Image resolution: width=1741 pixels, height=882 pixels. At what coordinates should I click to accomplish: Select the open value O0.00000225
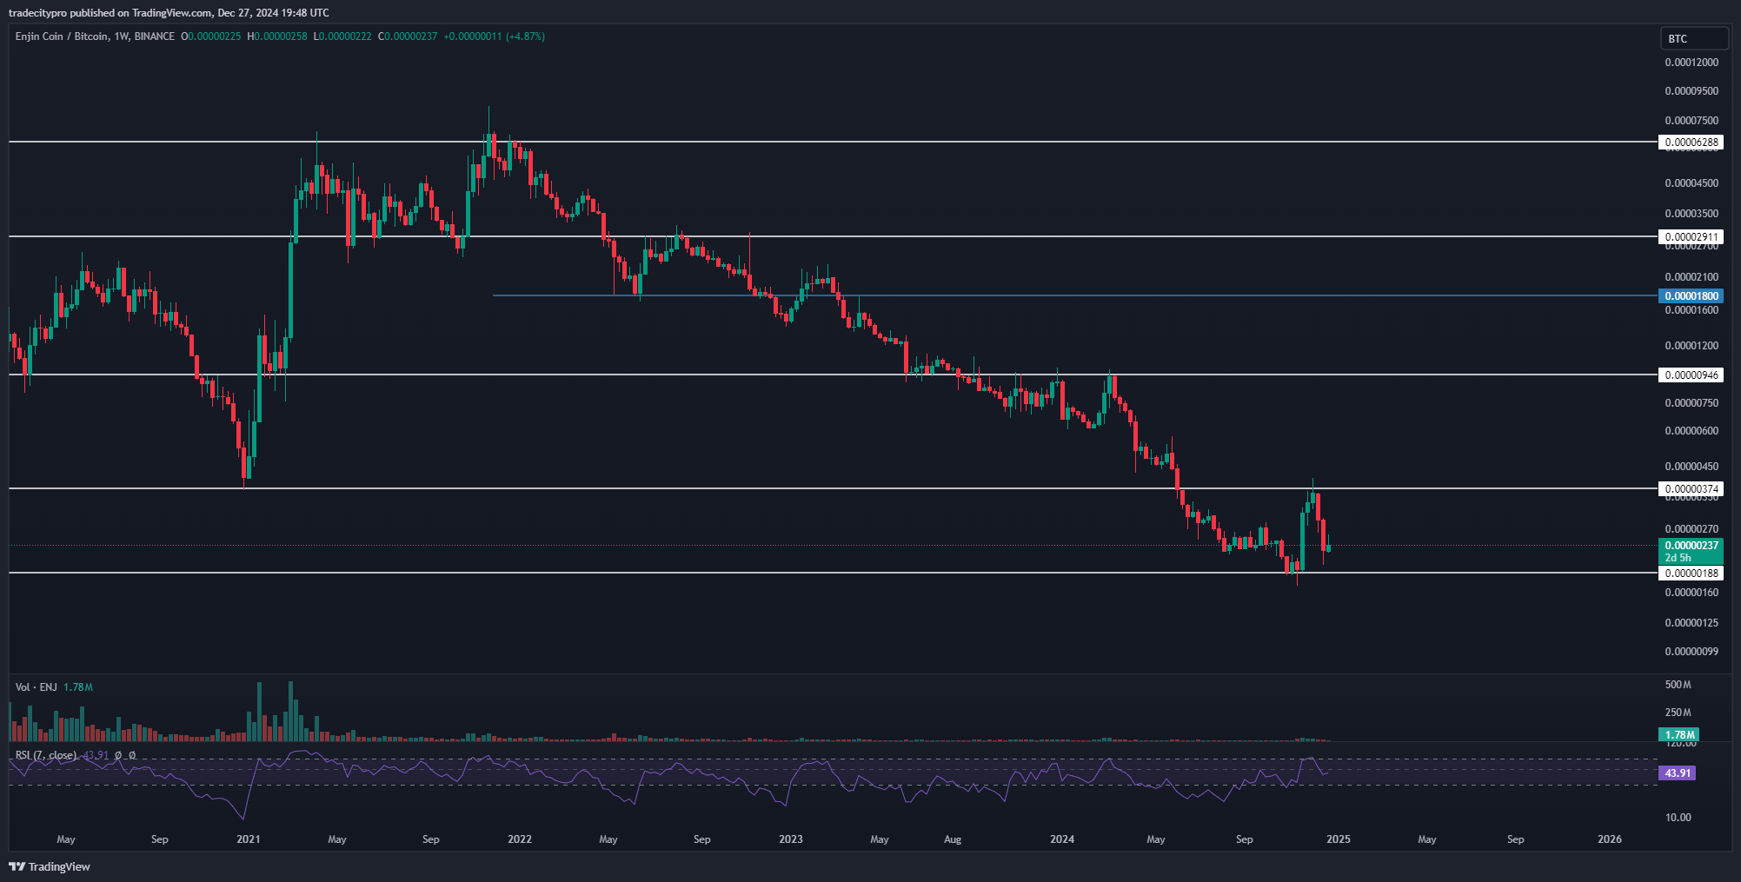point(211,36)
